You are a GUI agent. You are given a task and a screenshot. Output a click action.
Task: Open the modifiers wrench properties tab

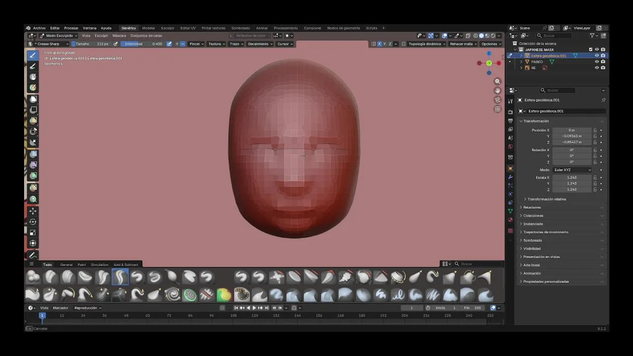[510, 177]
